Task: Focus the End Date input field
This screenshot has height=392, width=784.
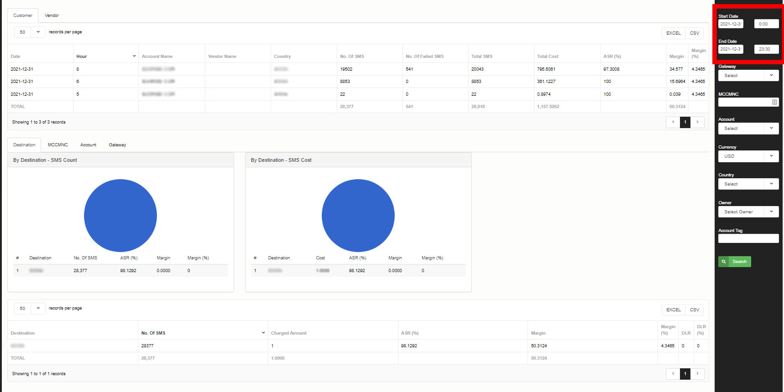Action: pos(731,49)
